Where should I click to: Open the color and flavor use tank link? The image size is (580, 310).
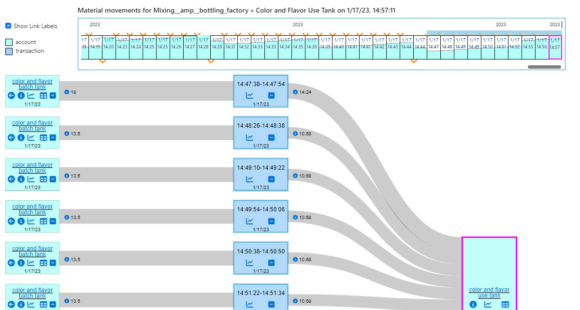[x=489, y=293]
